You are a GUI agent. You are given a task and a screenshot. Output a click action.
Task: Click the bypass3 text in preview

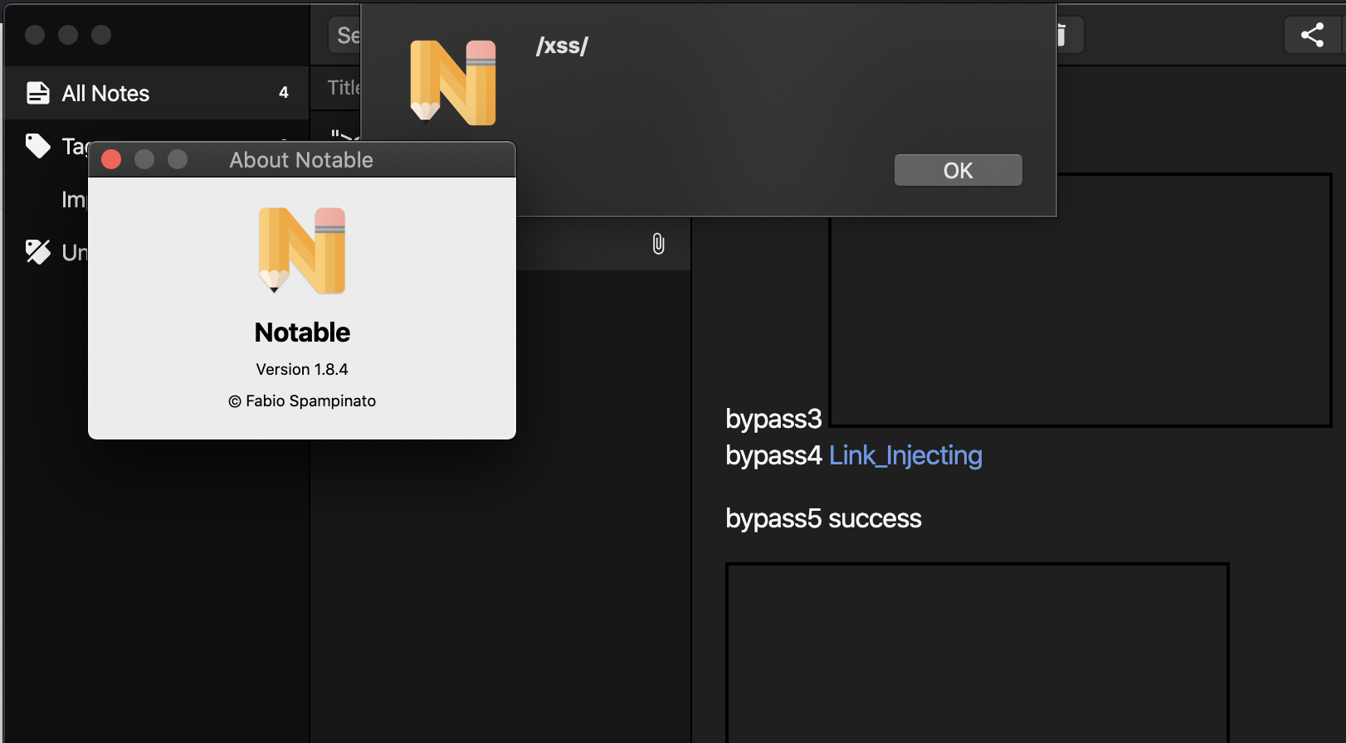(773, 419)
